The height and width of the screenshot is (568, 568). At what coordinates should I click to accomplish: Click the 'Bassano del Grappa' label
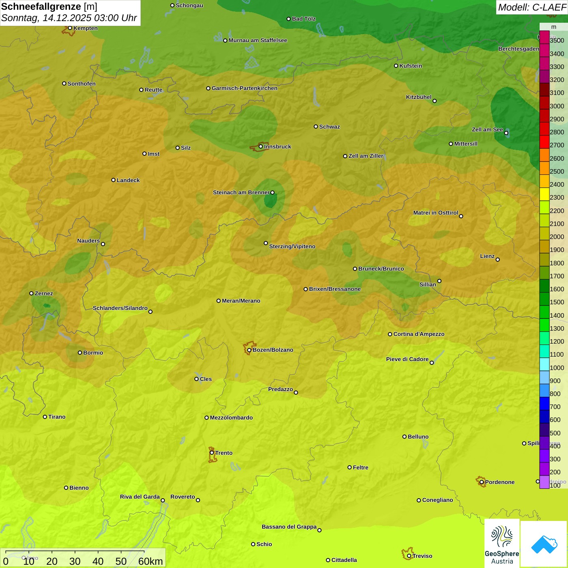289,527
